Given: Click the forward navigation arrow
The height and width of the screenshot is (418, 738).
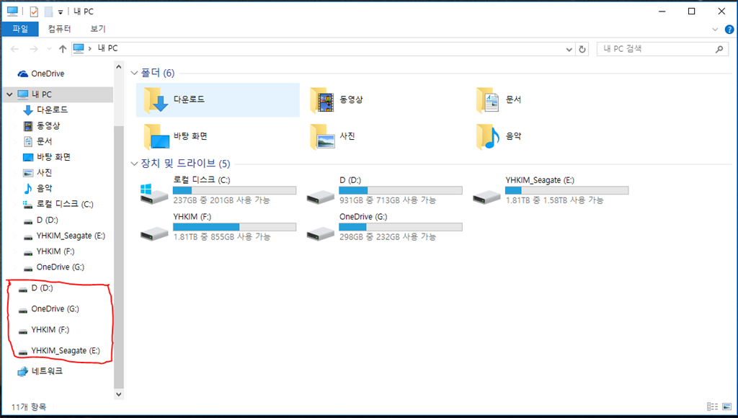Looking at the screenshot, I should tap(34, 49).
